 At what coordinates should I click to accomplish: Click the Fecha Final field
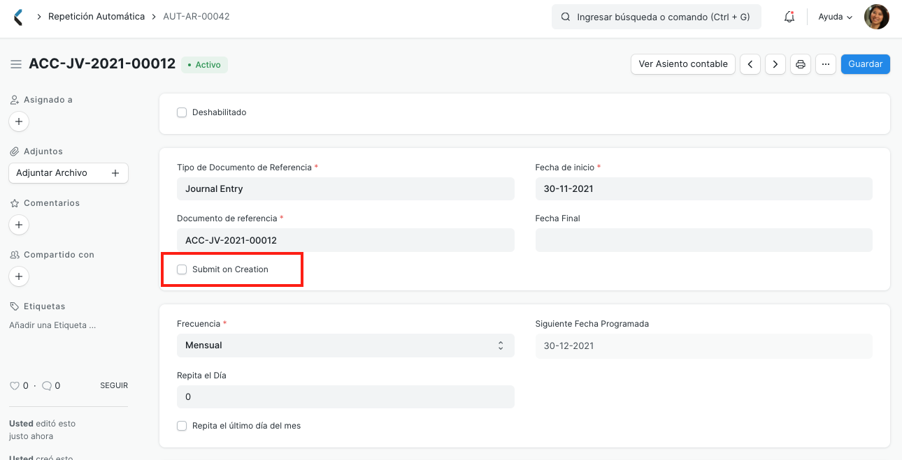click(x=704, y=240)
